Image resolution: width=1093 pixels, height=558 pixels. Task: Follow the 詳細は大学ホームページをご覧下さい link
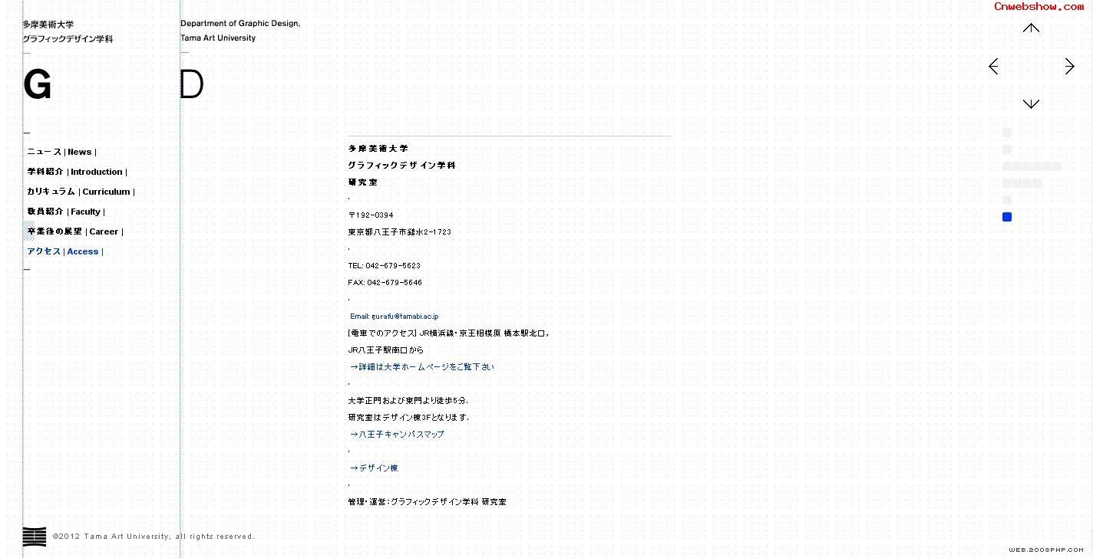422,366
